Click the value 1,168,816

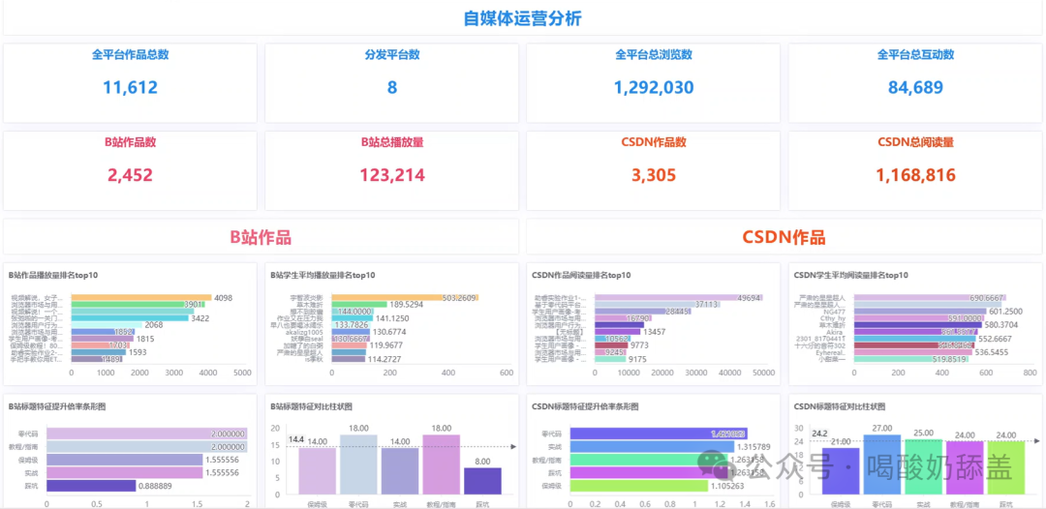point(916,174)
